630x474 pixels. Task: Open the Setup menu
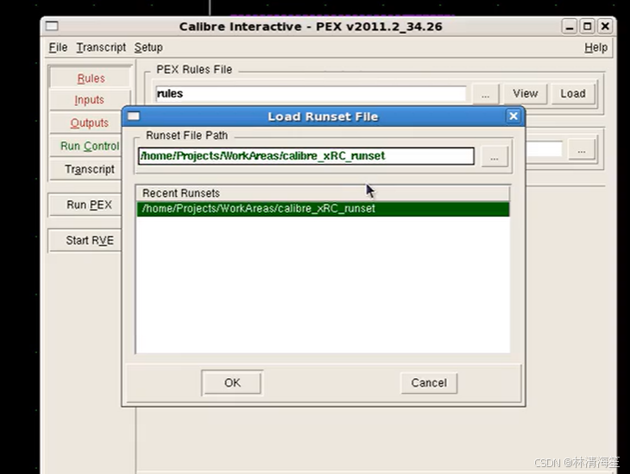tap(148, 47)
